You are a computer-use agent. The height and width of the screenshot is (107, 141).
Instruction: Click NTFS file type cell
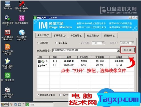pyautogui.click(x=84, y=61)
